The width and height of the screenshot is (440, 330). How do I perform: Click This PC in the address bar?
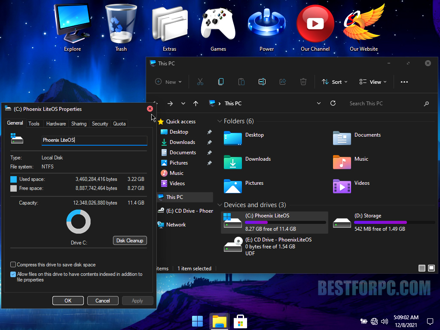tap(233, 104)
